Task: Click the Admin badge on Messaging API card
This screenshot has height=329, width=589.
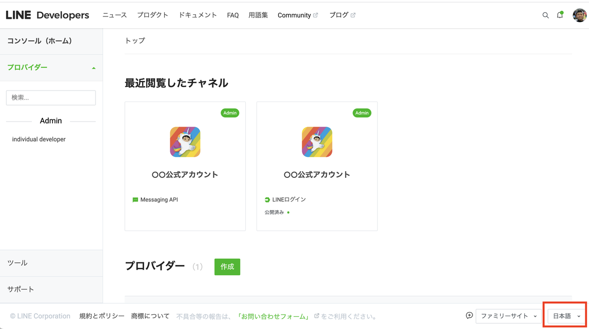Action: [x=230, y=113]
